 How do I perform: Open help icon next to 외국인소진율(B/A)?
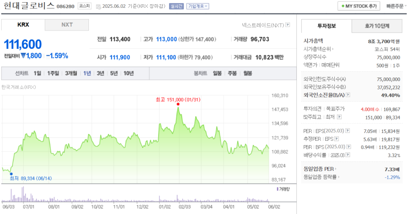coord(348,95)
